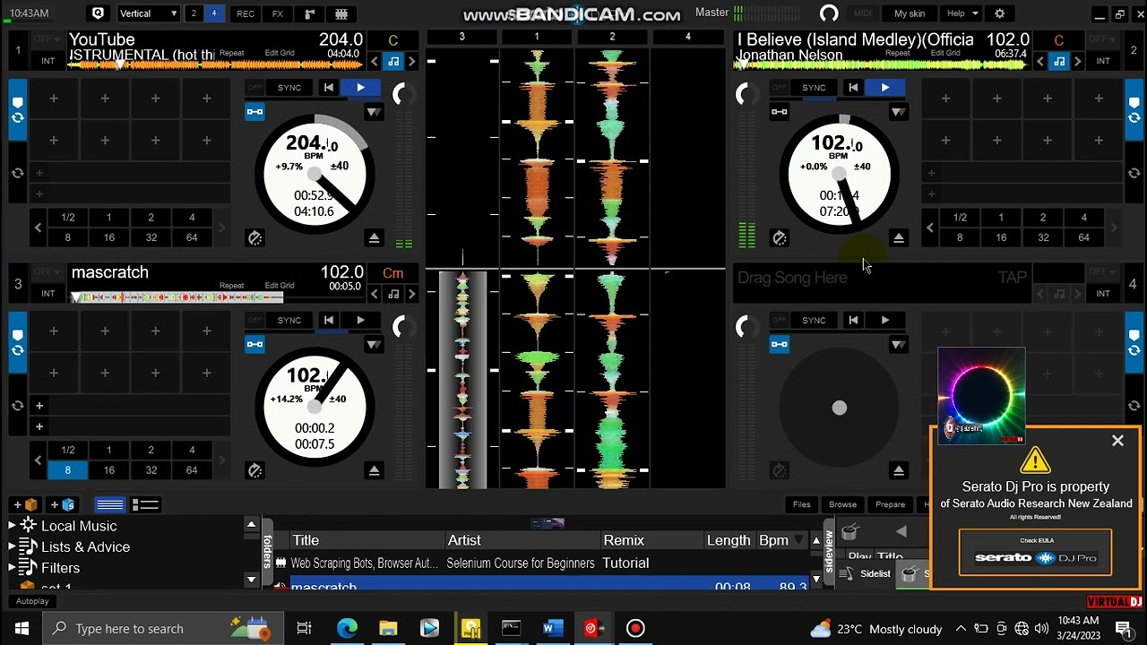Open the Help dropdown menu

click(x=962, y=13)
